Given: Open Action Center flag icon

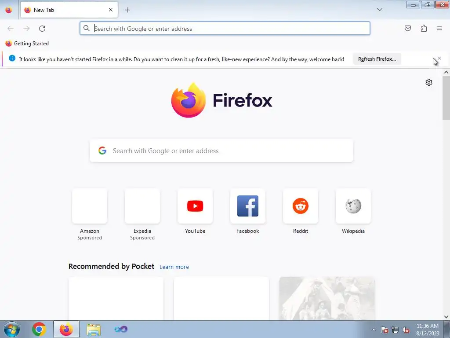Looking at the screenshot, I should (x=384, y=330).
